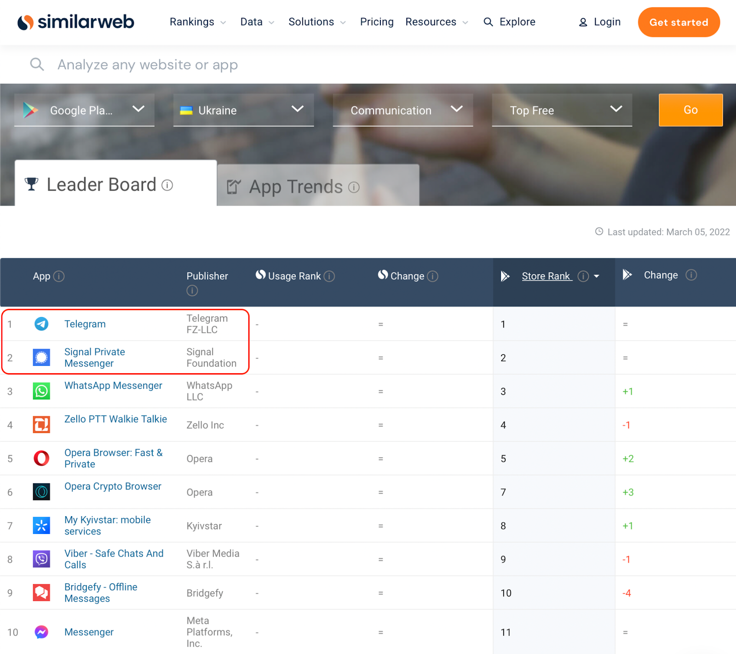This screenshot has width=736, height=654.
Task: Click the search magnifier icon beside Explore
Action: (x=488, y=22)
